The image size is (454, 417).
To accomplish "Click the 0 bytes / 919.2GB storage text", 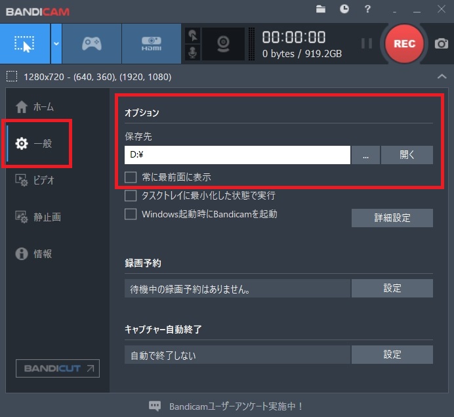I will click(302, 54).
